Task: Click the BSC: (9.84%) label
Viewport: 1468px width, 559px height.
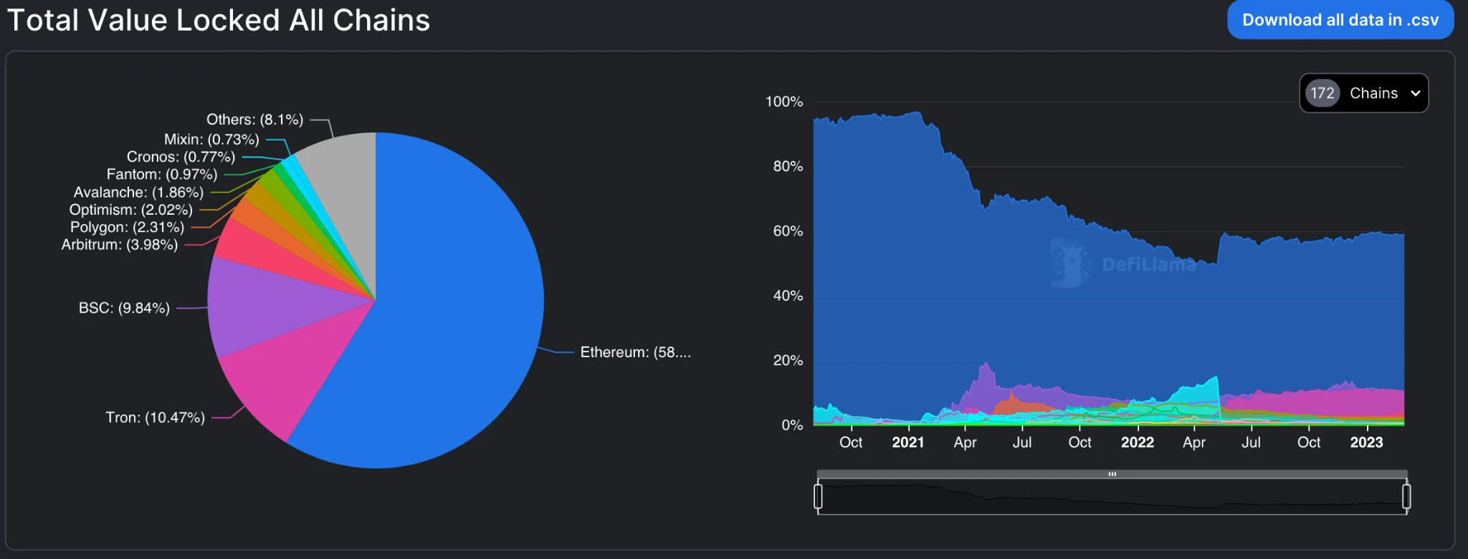Action: (x=124, y=308)
